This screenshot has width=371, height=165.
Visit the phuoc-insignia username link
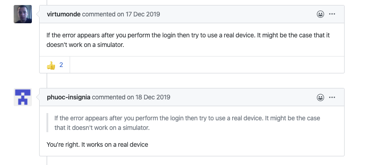pyautogui.click(x=69, y=97)
